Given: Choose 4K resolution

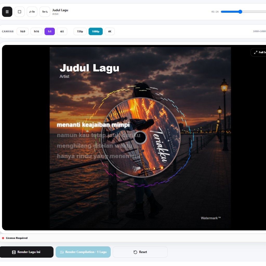Looking at the screenshot, I should [x=110, y=31].
